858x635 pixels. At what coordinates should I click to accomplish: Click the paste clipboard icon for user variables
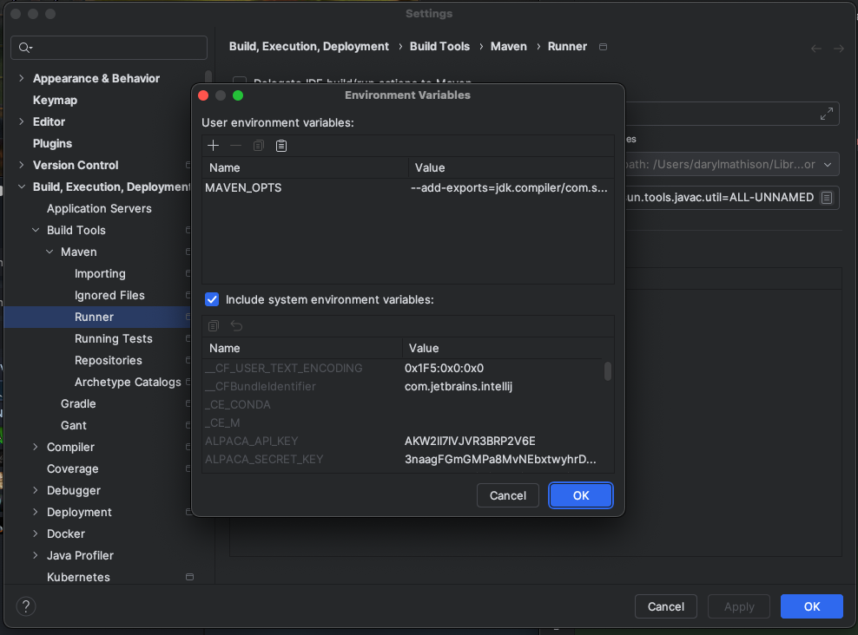pyautogui.click(x=281, y=146)
